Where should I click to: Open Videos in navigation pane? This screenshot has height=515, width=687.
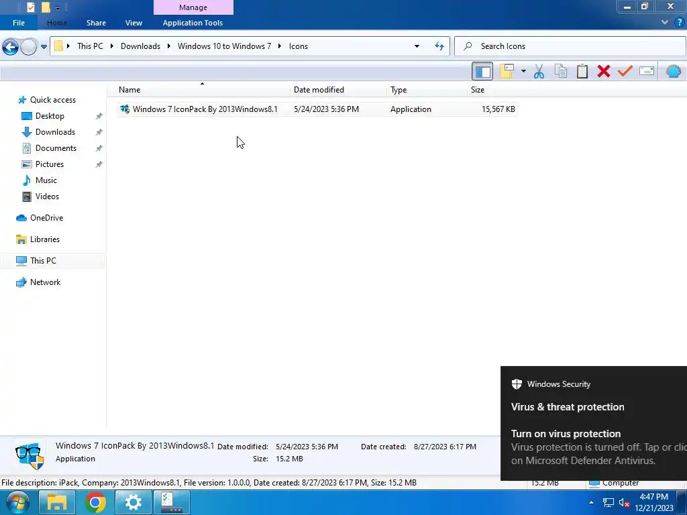point(47,196)
